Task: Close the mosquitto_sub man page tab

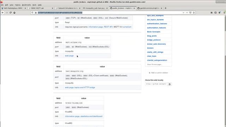Action: (107, 8)
